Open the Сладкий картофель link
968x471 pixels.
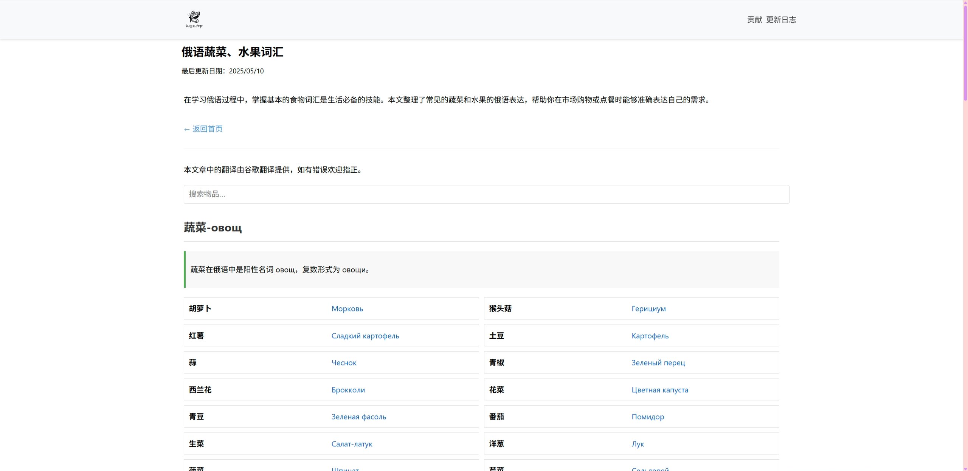pyautogui.click(x=365, y=336)
